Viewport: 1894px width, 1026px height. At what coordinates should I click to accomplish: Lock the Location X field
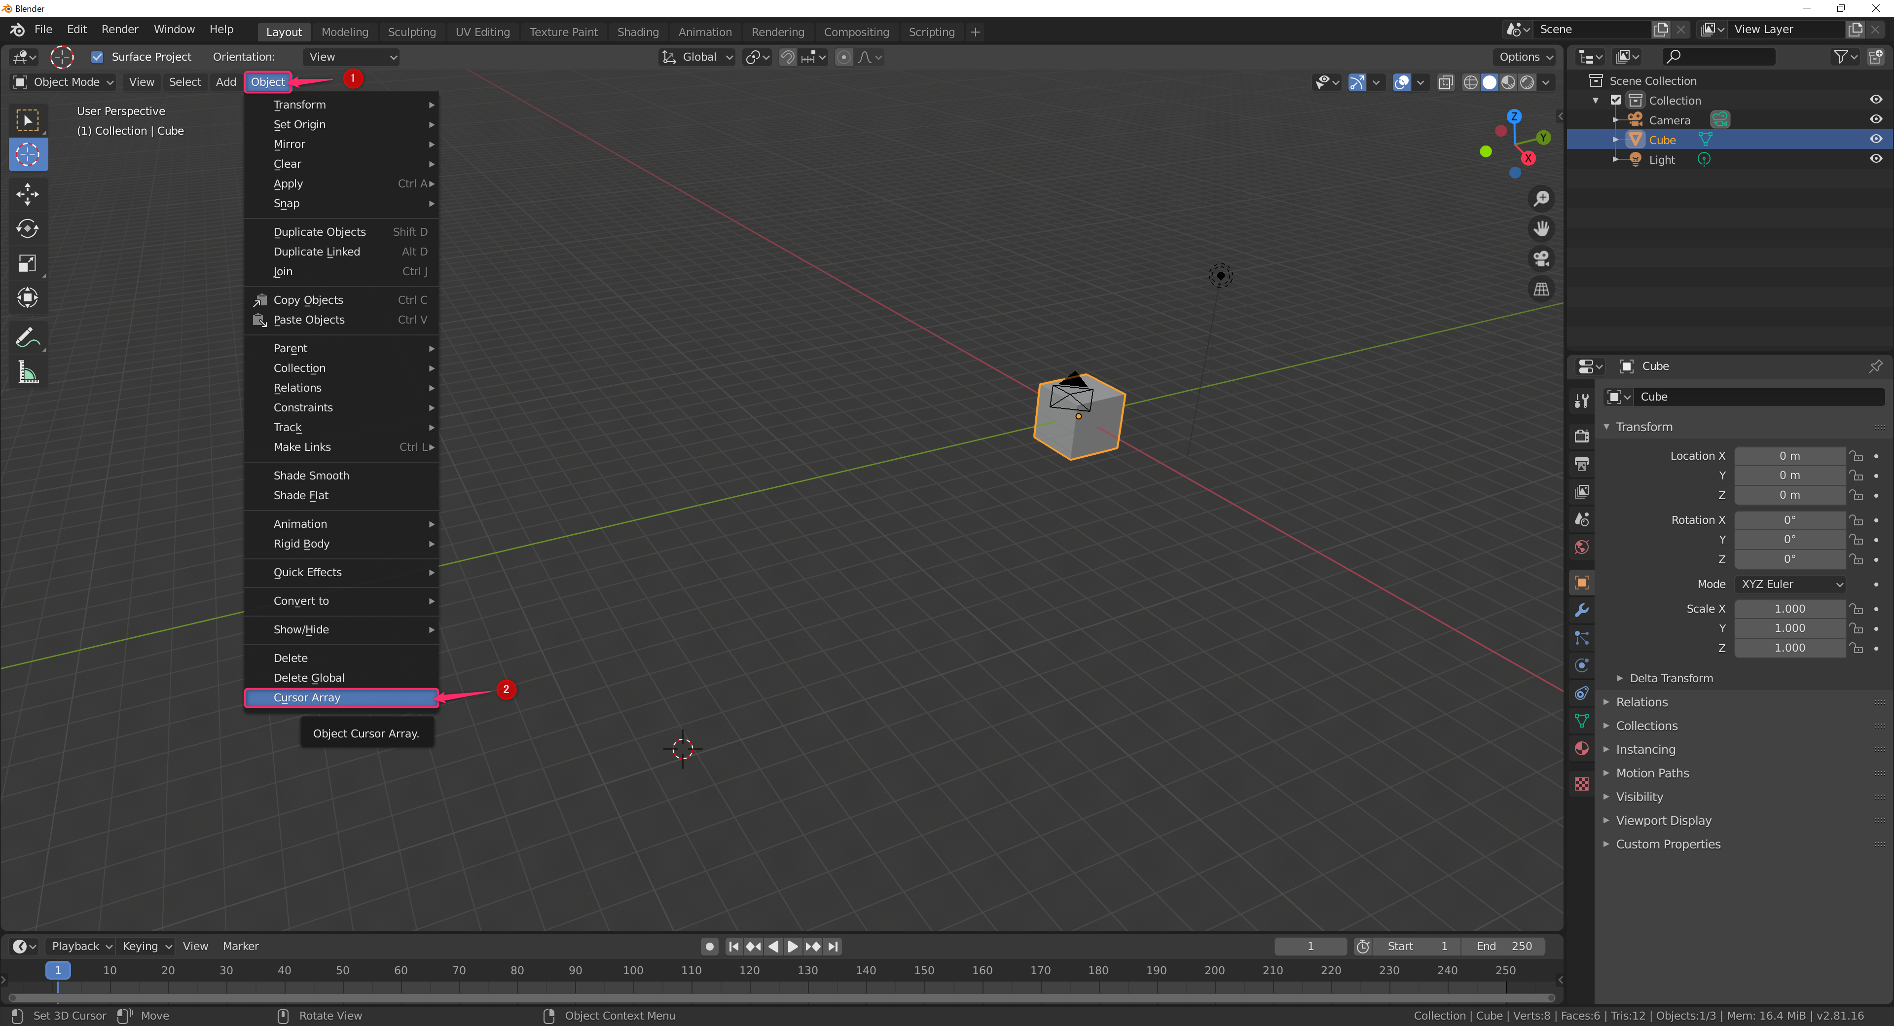click(x=1856, y=456)
